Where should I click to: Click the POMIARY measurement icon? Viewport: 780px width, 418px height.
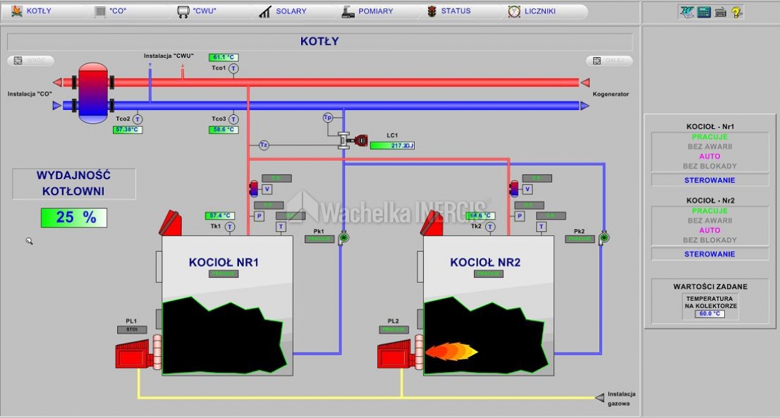(348, 11)
